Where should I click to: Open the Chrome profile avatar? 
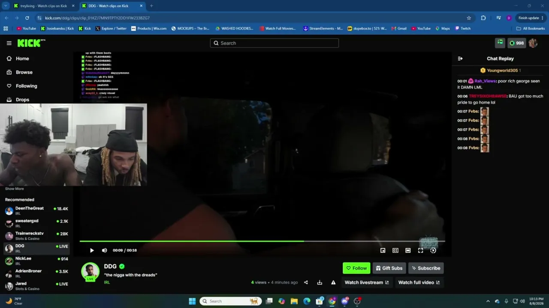click(509, 18)
